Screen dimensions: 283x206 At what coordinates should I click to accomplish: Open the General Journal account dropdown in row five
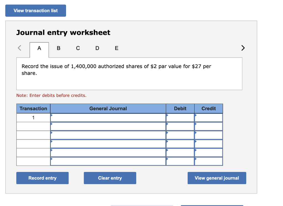108,153
